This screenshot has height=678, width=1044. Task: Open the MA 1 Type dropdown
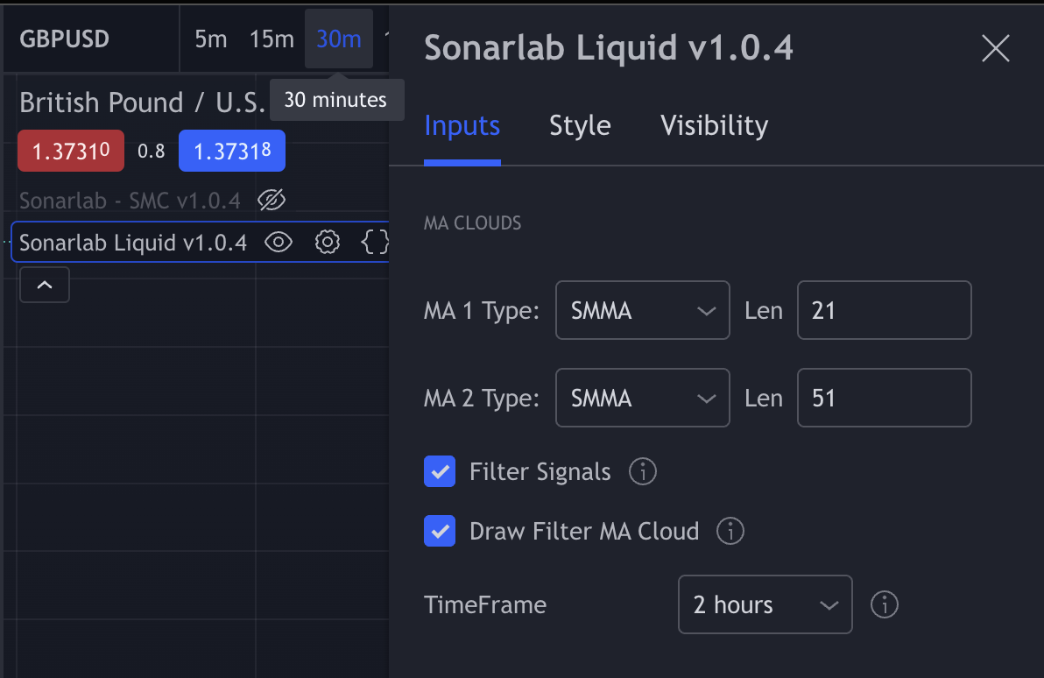point(643,310)
